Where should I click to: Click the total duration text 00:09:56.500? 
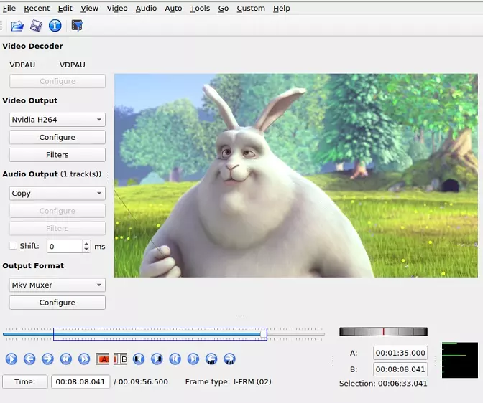(143, 381)
